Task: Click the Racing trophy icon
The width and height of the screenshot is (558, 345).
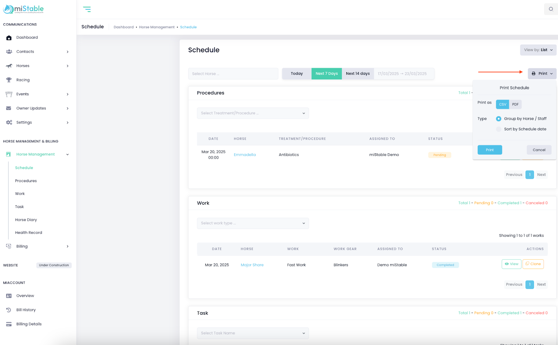Action: pos(9,80)
